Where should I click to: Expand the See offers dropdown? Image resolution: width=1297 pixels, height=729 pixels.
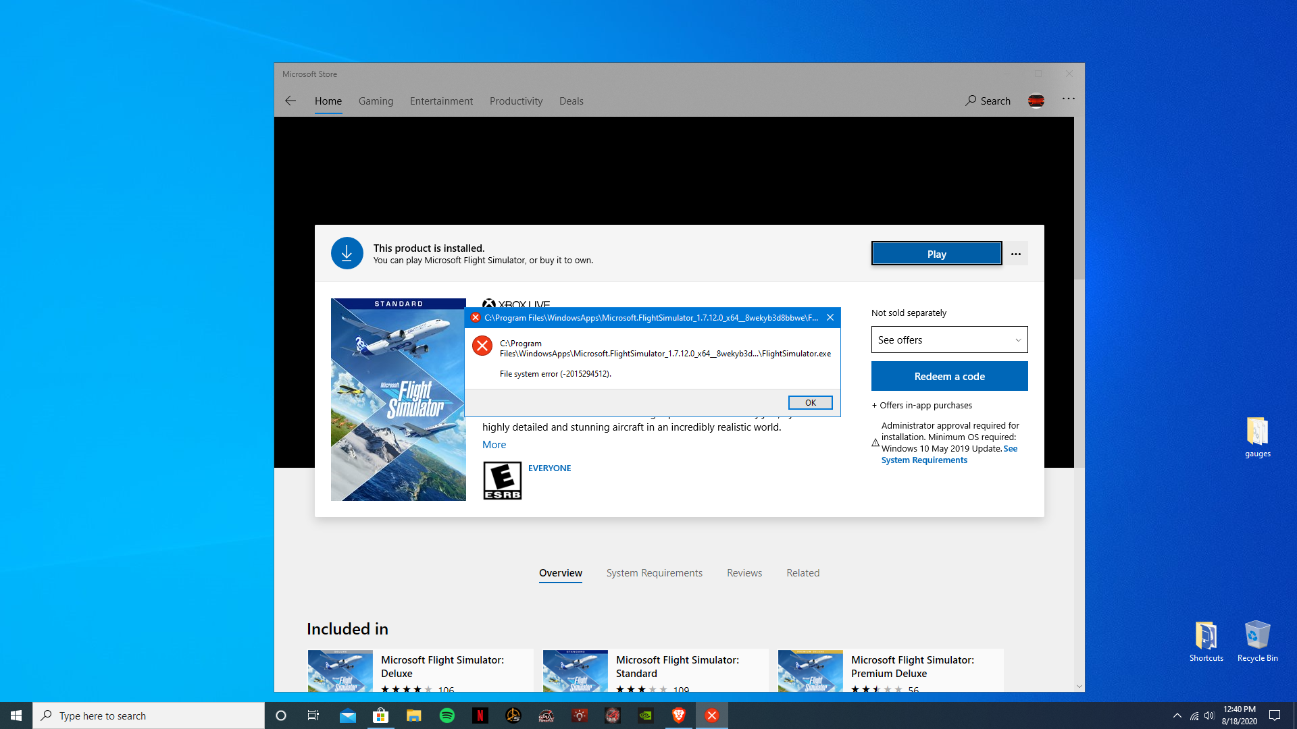tap(949, 340)
